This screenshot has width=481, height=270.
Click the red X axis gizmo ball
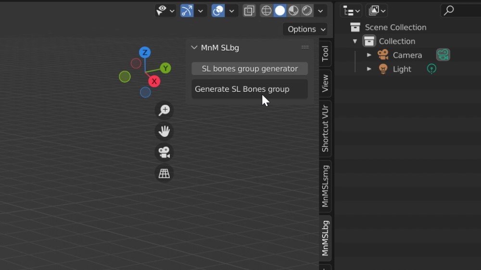(x=154, y=81)
